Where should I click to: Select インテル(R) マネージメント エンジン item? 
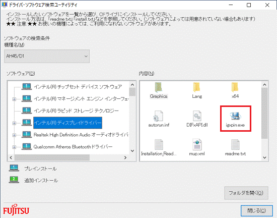pyautogui.click(x=81, y=98)
